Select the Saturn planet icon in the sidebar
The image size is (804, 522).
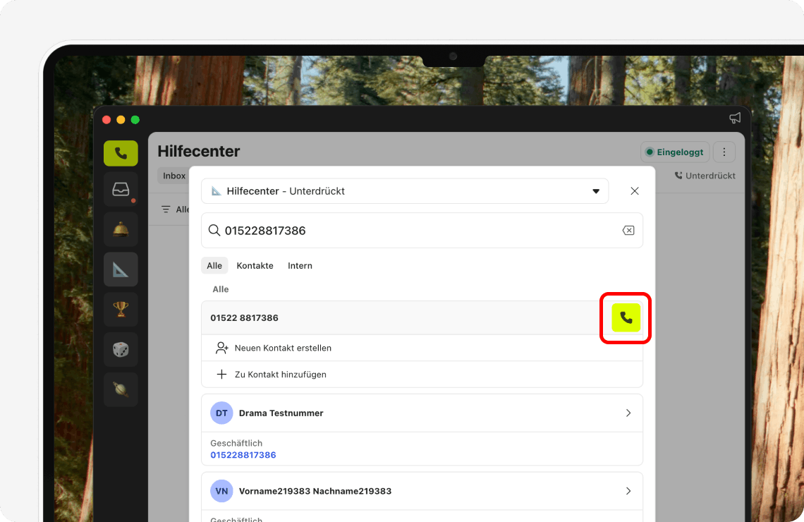tap(121, 389)
